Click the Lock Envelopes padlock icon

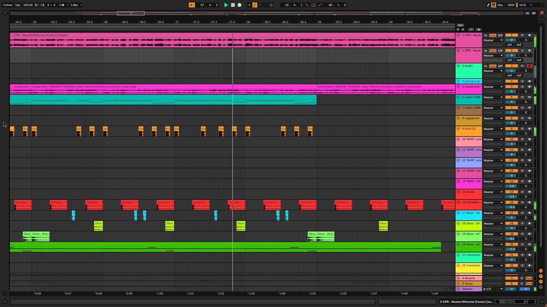point(479,29)
